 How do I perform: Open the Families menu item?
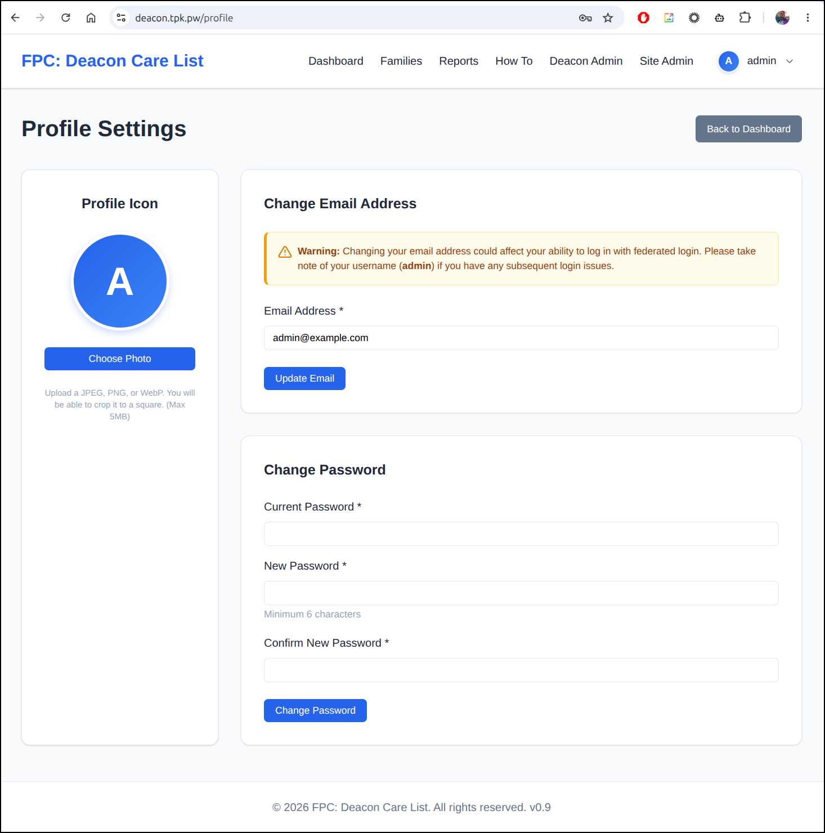(x=401, y=61)
